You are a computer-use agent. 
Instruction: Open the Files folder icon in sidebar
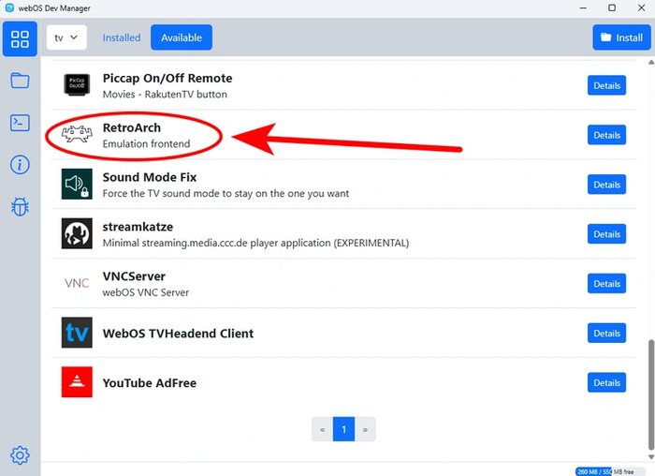point(20,80)
